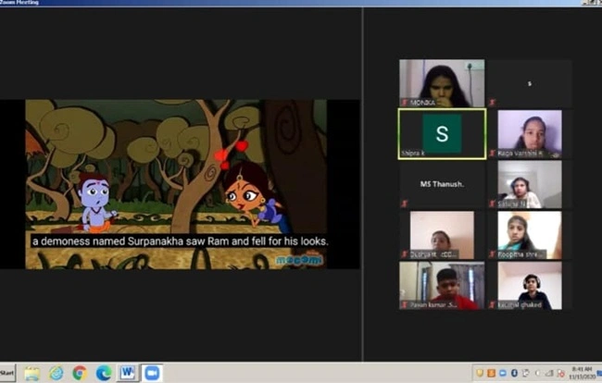602x383 pixels.
Task: Click muted mic icon on MS Thanush tile
Action: click(405, 204)
